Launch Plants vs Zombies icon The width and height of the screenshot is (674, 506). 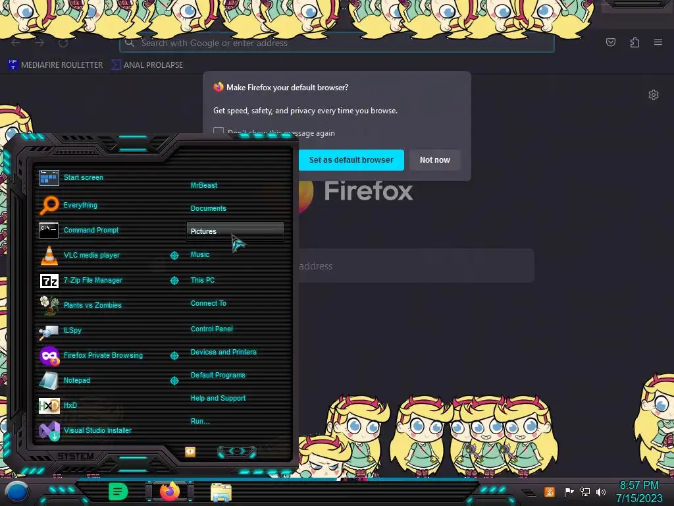pyautogui.click(x=49, y=305)
